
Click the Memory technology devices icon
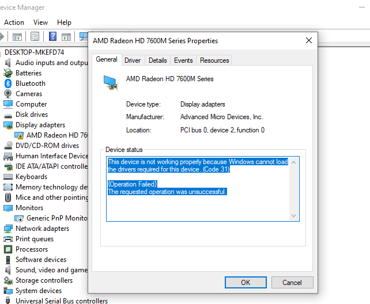click(x=8, y=187)
